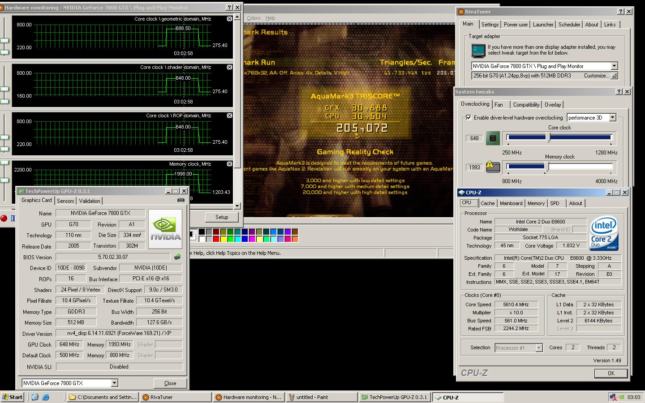Click the OK button in CPU-Z
Screen dimensions: 645x403
tap(611, 373)
